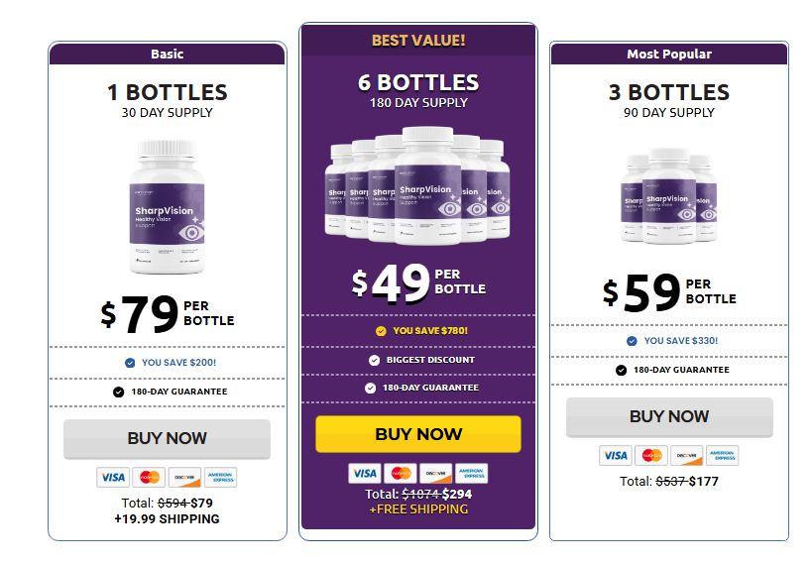Select the Best Value banner
This screenshot has height=563, width=812.
pos(418,41)
